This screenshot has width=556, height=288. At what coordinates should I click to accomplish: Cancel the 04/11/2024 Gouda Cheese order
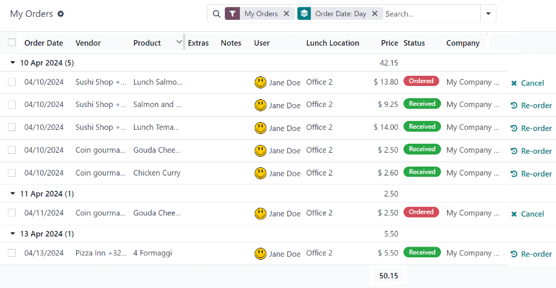point(527,214)
